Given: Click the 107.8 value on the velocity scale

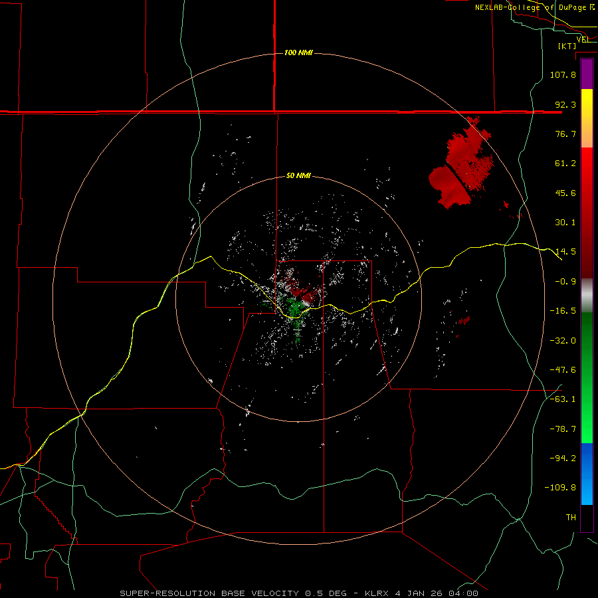Looking at the screenshot, I should [x=563, y=74].
